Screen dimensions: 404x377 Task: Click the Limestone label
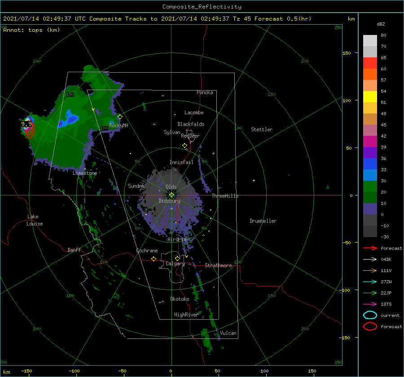(x=85, y=173)
